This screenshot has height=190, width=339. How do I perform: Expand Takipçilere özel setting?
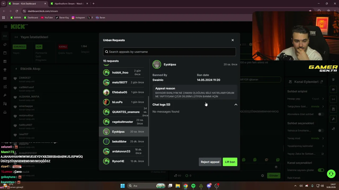(306, 106)
